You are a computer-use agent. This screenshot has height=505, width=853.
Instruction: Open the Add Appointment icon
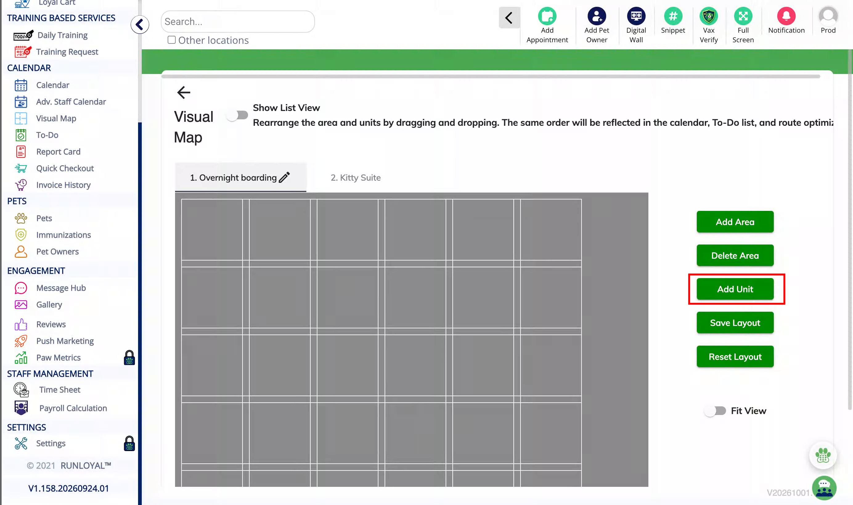tap(547, 16)
